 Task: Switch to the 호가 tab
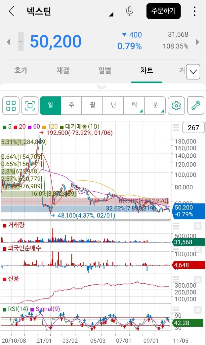pos(21,70)
